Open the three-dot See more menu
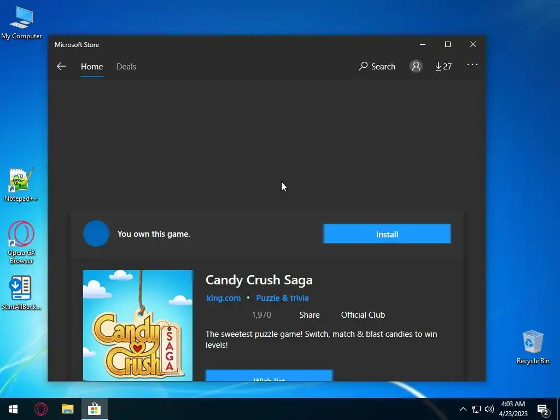 coord(472,65)
